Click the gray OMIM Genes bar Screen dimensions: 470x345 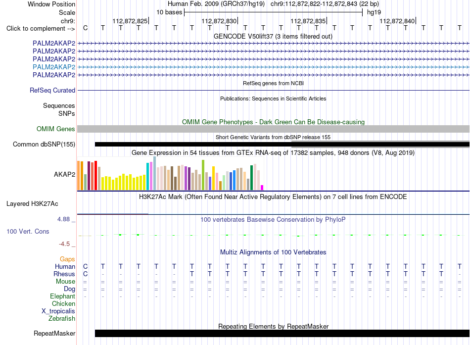pyautogui.click(x=274, y=129)
